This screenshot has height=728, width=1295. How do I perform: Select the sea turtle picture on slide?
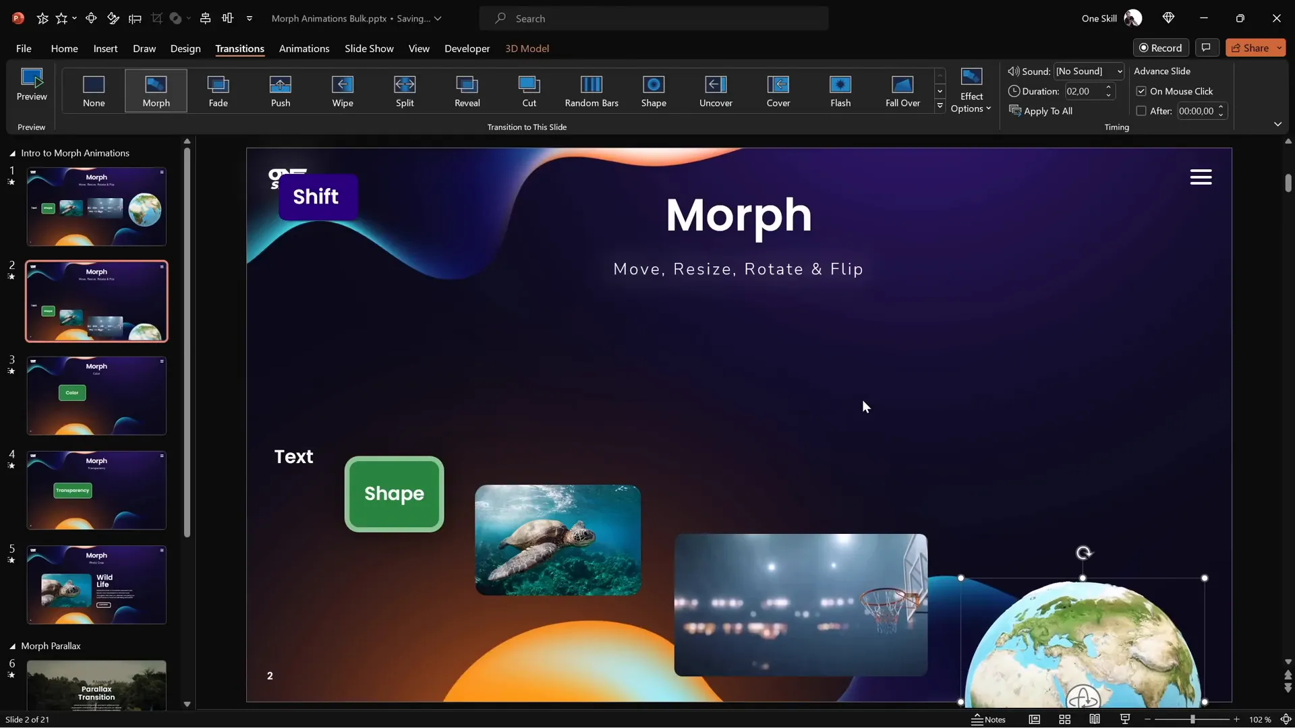click(x=558, y=540)
